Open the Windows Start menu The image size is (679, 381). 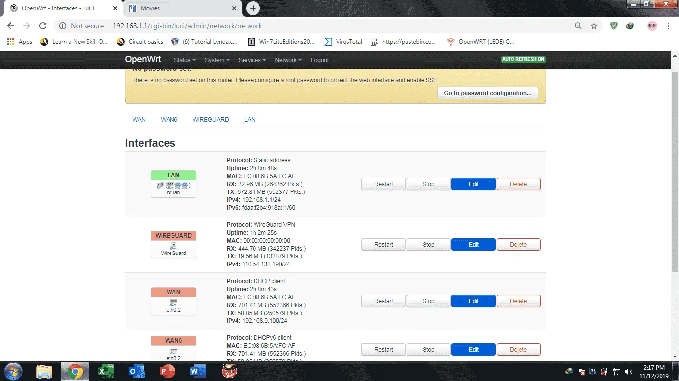[x=13, y=371]
